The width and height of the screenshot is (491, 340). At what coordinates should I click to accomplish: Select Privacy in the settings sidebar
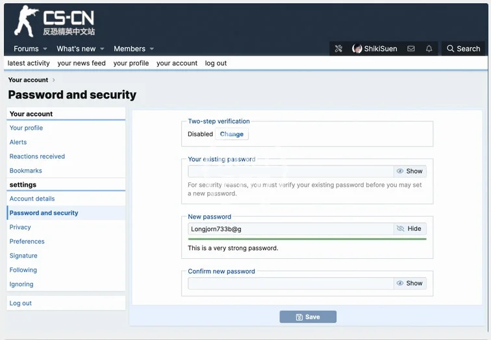pyautogui.click(x=20, y=227)
